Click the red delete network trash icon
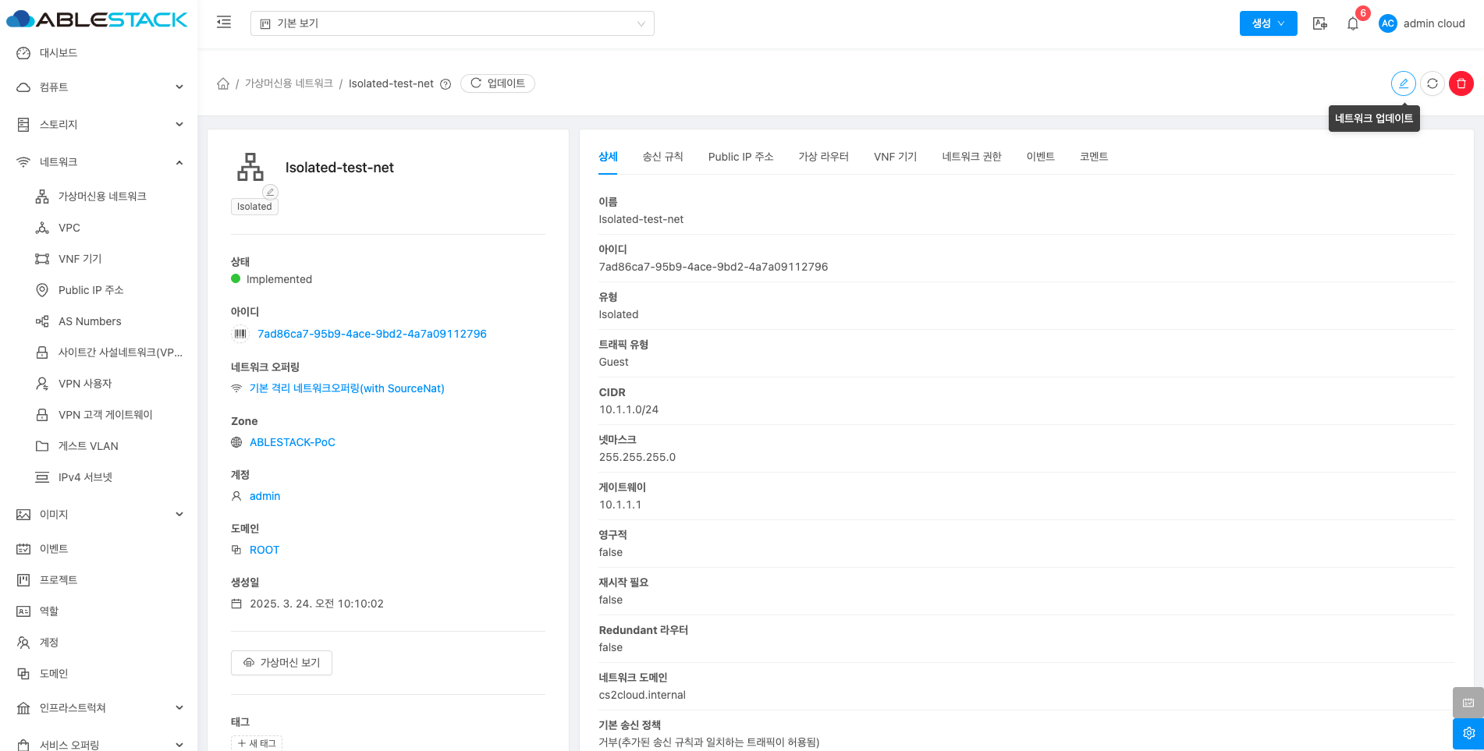 coord(1461,83)
